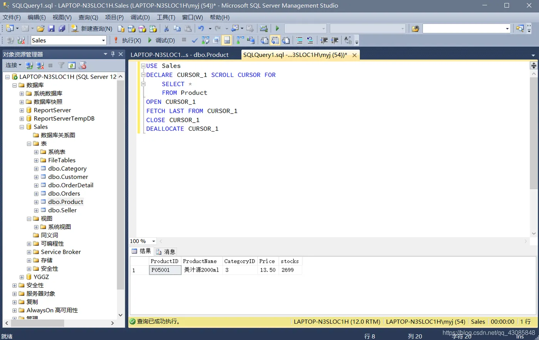Click the XMLA Query icon
The width and height of the screenshot is (539, 340).
pos(153,28)
